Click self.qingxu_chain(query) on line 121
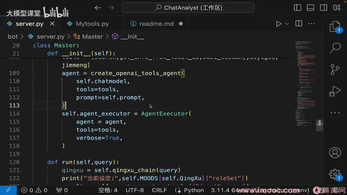347x195 pixels. (x=137, y=170)
